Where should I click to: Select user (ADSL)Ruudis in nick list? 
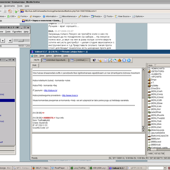[x=157, y=115]
